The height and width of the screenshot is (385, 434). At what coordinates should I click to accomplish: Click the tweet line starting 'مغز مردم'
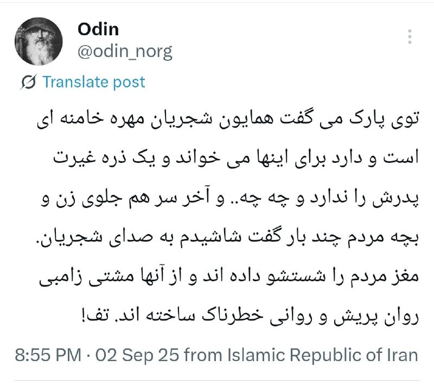coord(228,277)
